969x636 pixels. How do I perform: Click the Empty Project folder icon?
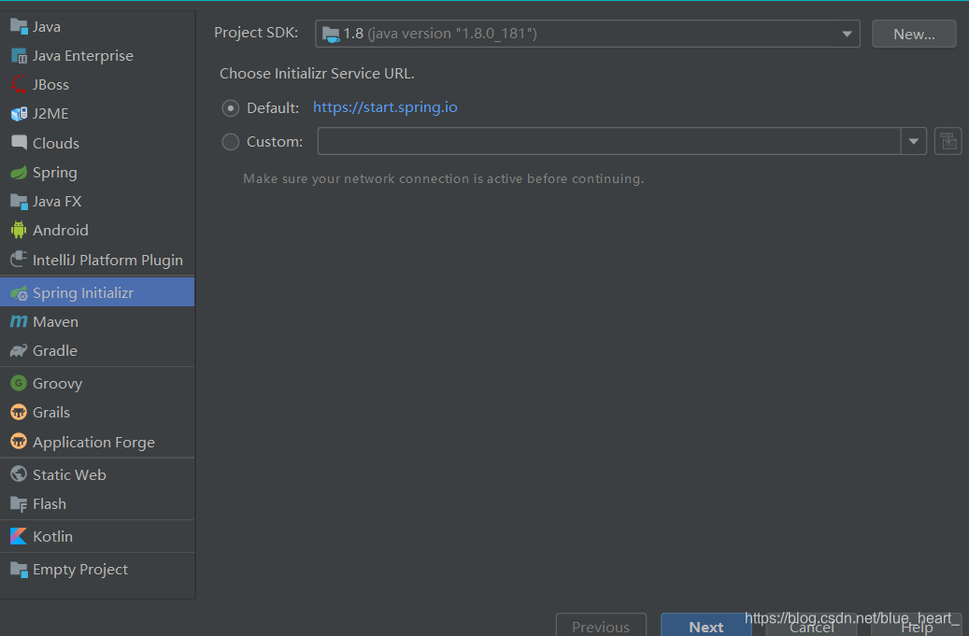20,570
